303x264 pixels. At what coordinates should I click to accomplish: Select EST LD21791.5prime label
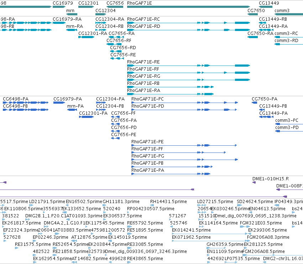point(47,202)
